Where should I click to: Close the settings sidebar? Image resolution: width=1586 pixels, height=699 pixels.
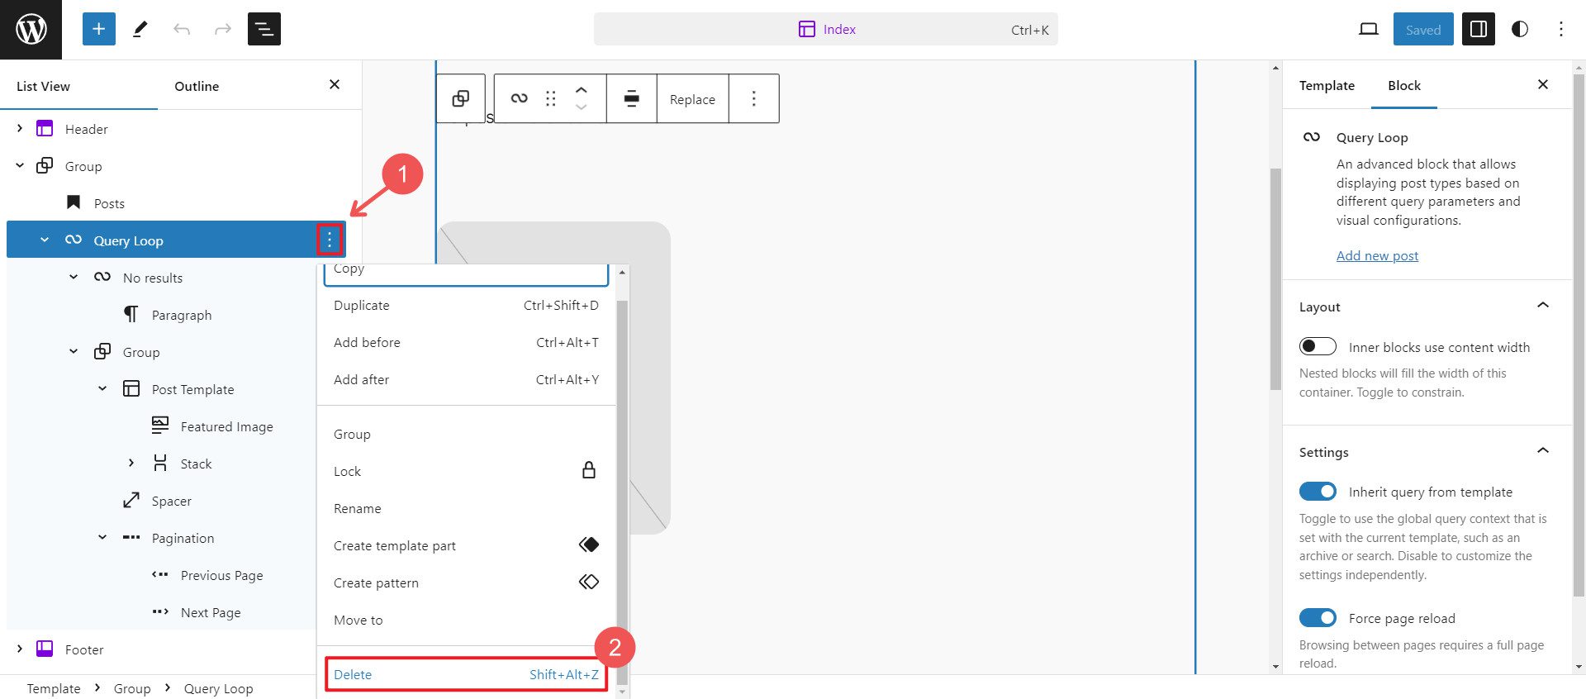click(1543, 84)
